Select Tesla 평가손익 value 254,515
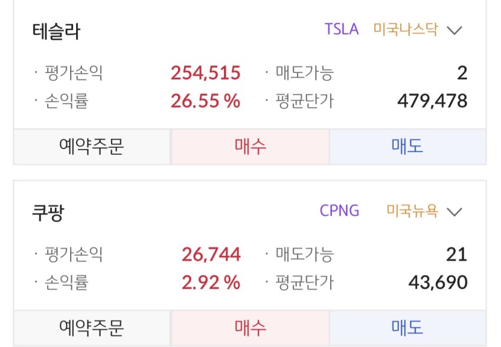The image size is (501, 347). coord(206,73)
